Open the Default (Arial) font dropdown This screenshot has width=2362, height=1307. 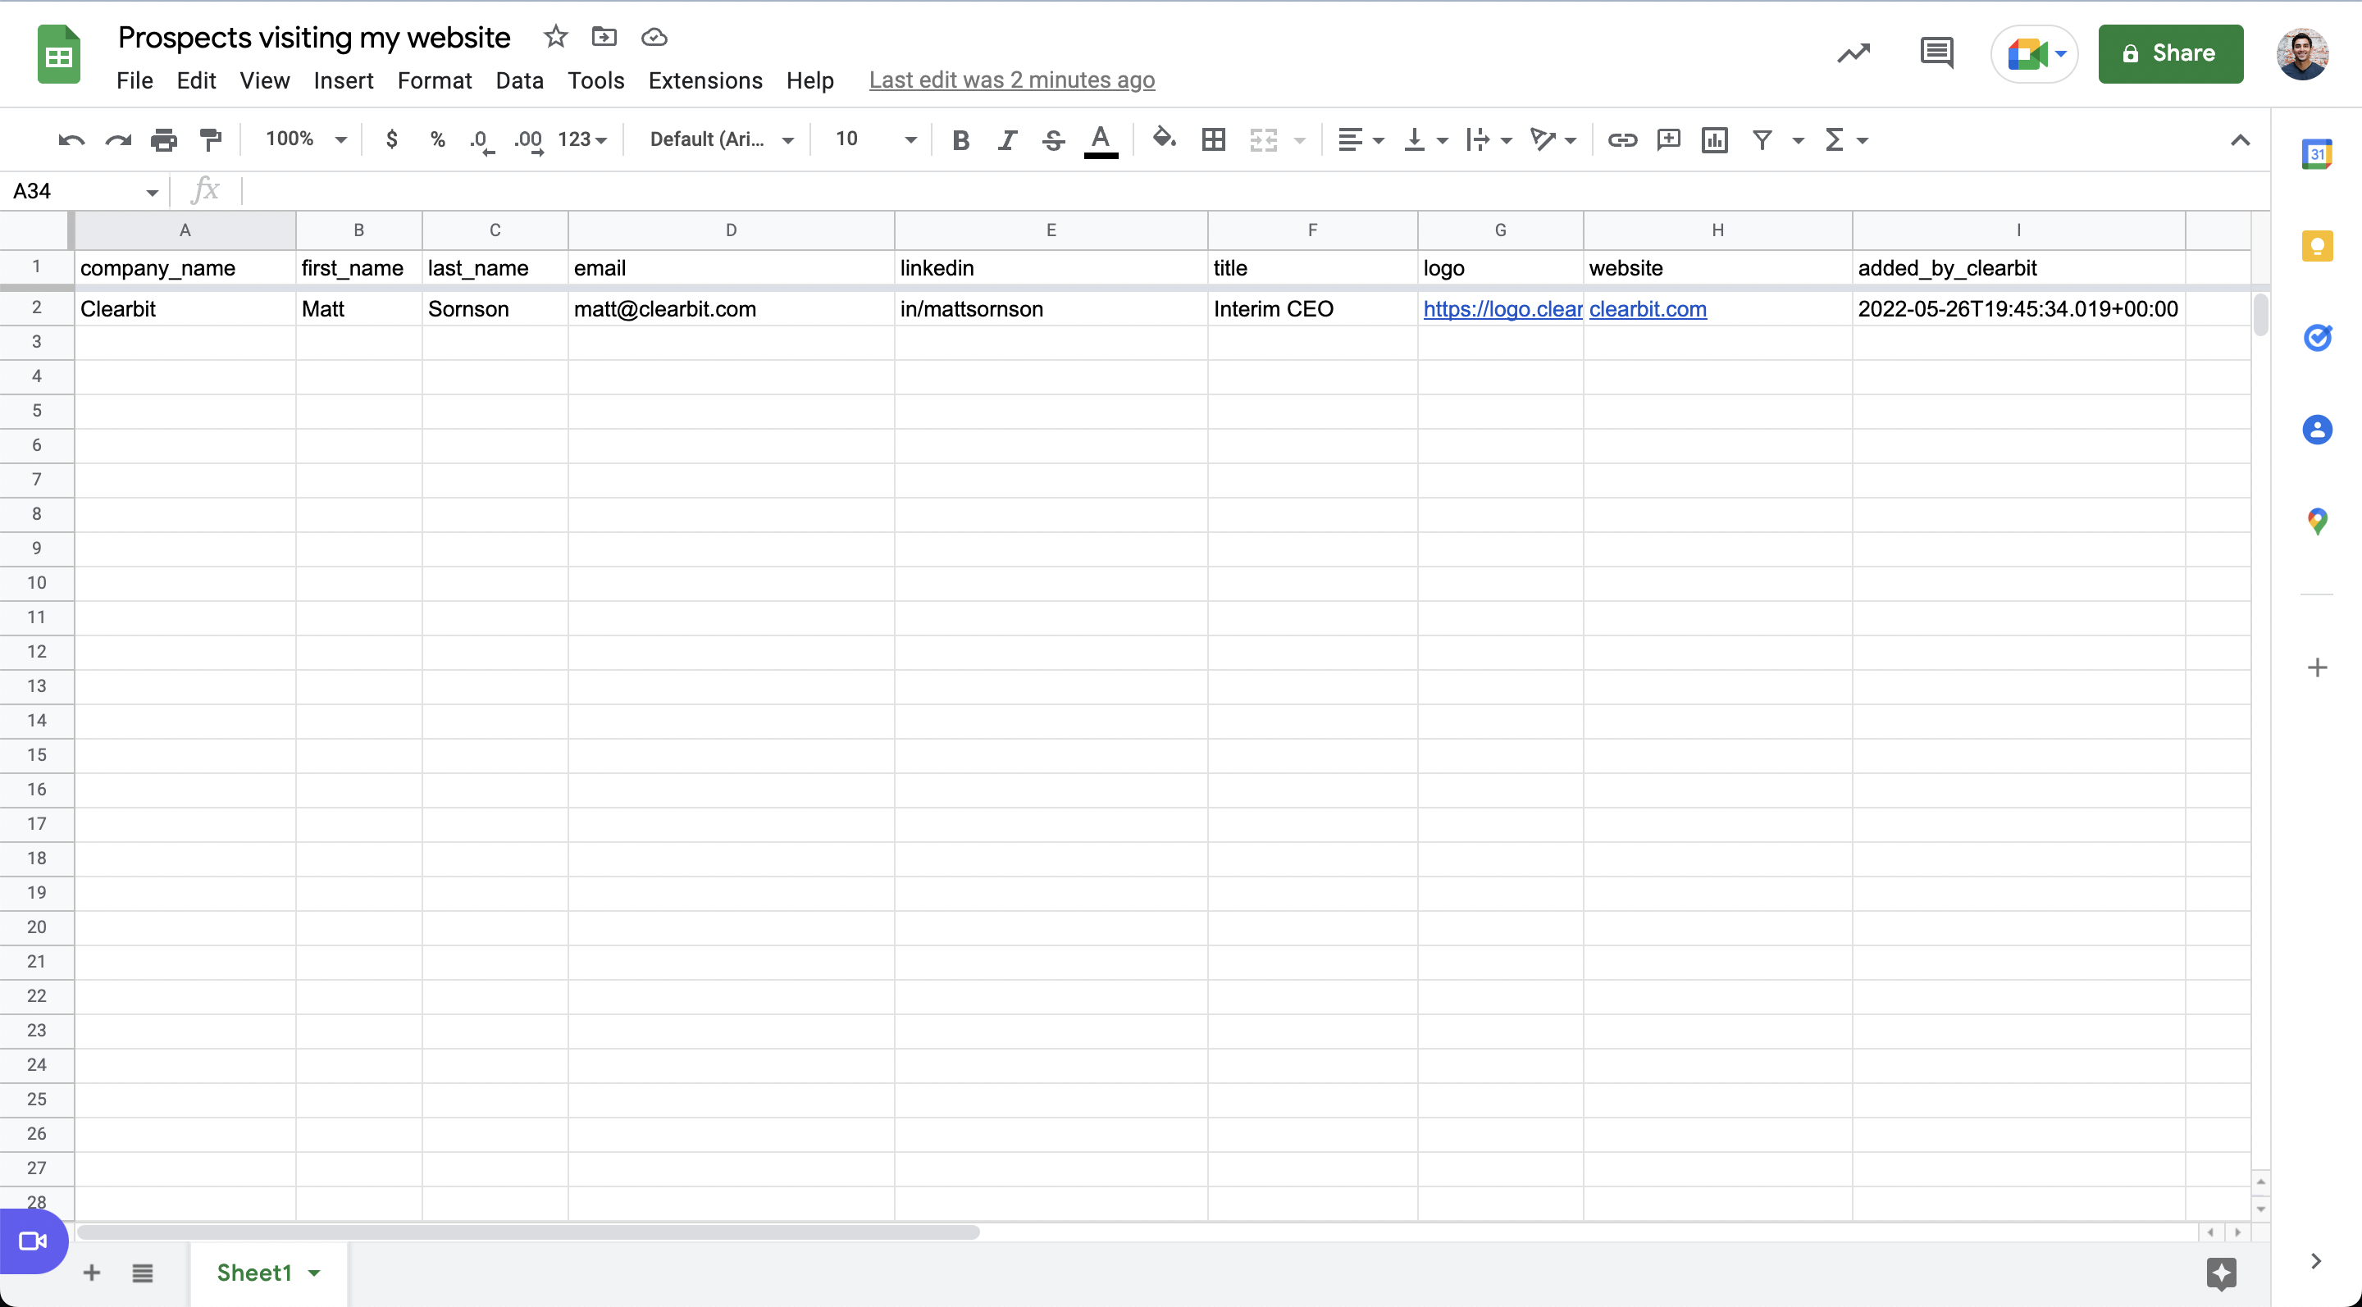point(721,139)
